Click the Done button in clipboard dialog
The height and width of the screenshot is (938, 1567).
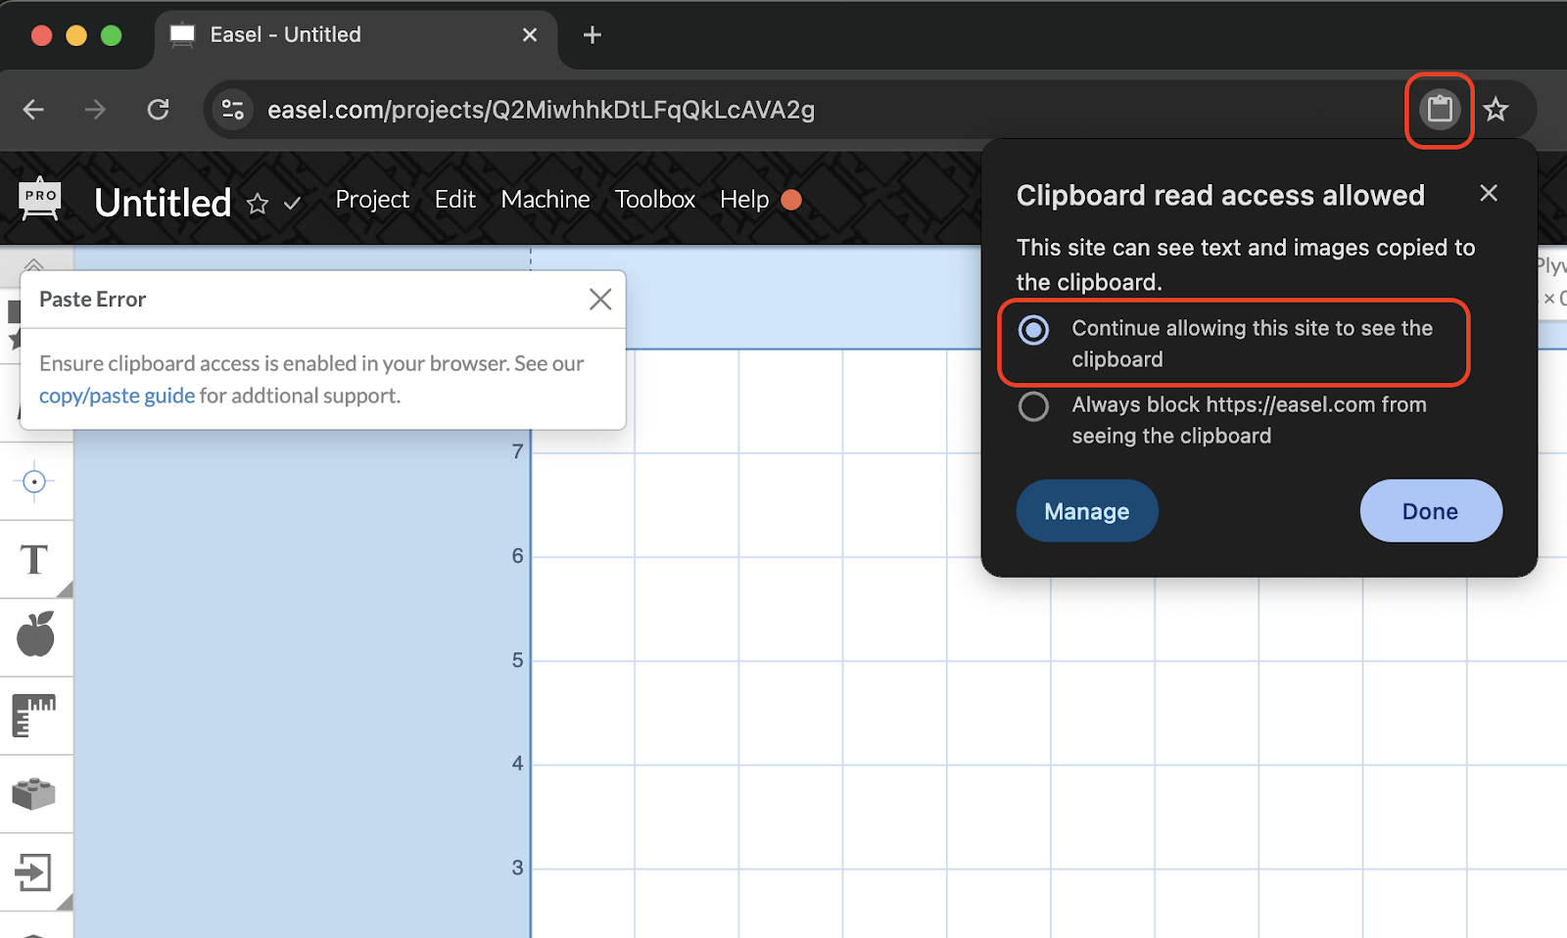point(1430,510)
